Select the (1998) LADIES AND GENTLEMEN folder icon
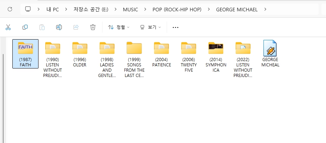Screen dimensions: 326x143 click(107, 48)
